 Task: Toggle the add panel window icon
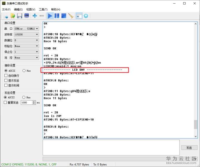79,16
